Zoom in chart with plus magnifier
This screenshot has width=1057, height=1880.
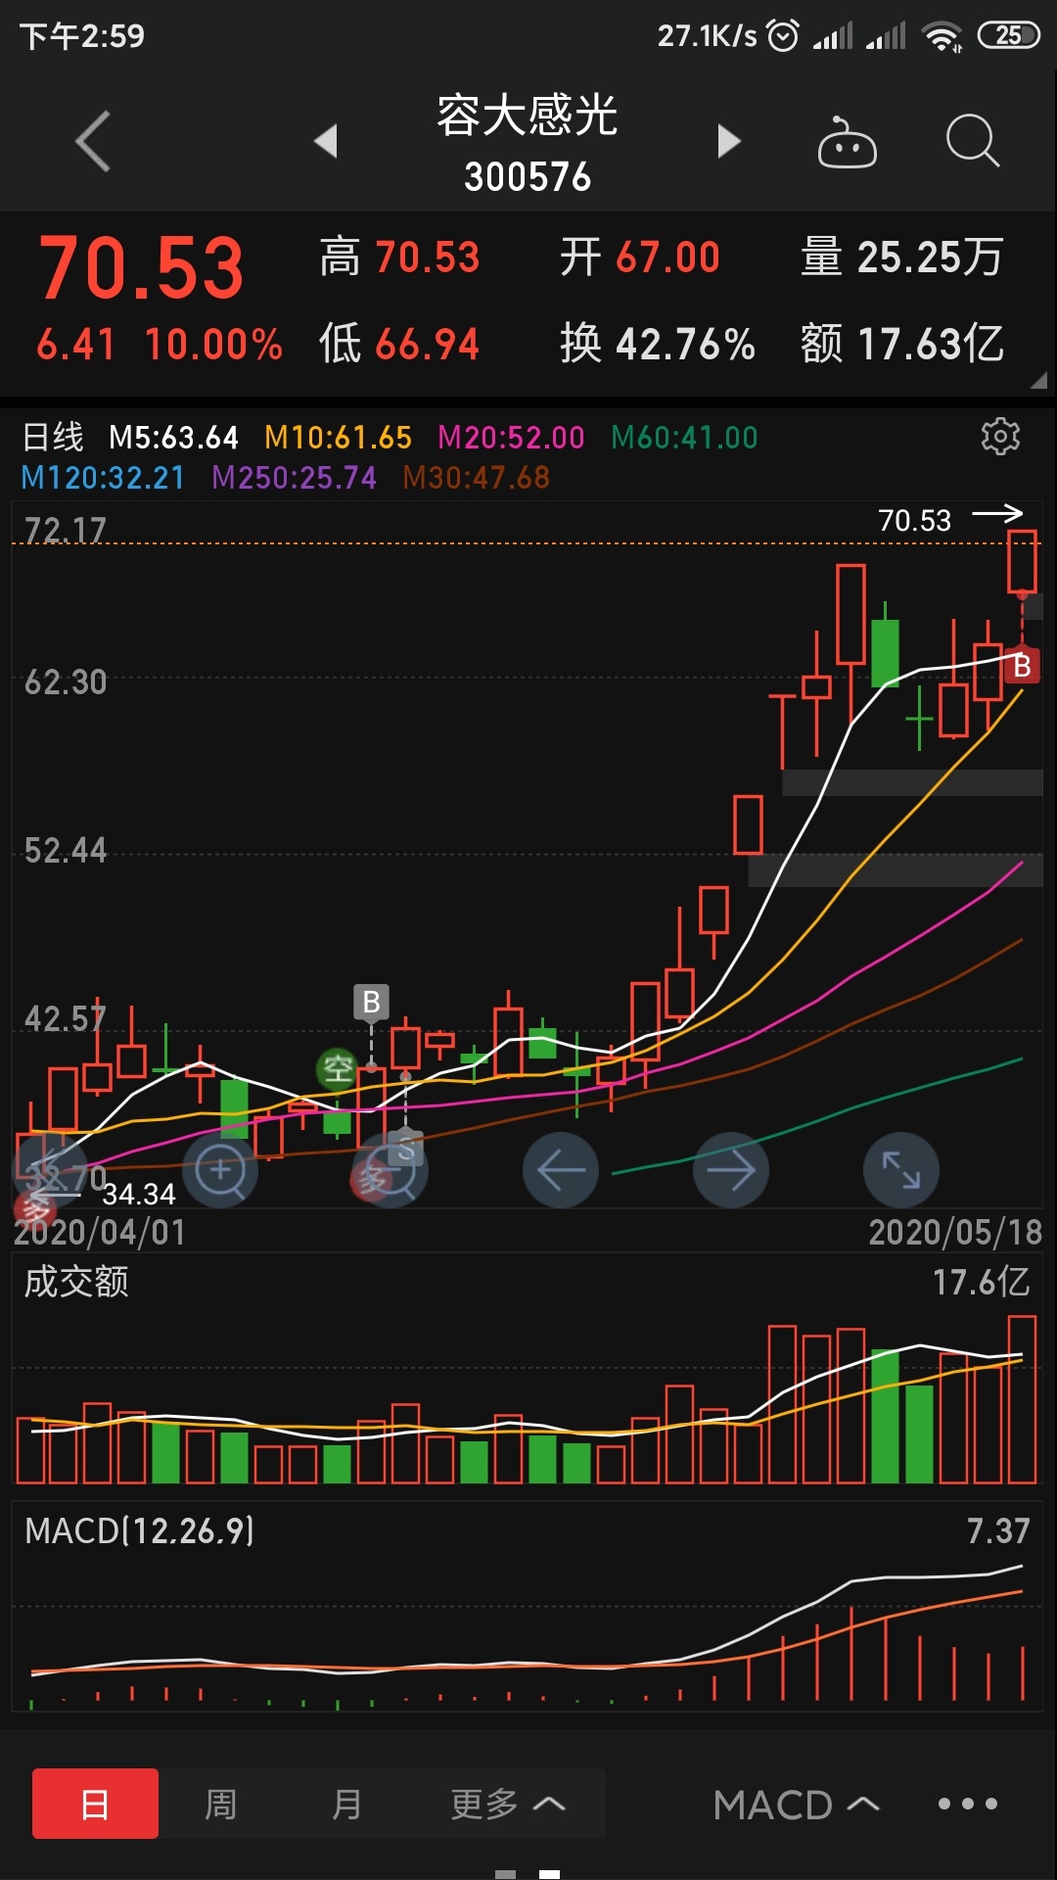pyautogui.click(x=220, y=1170)
